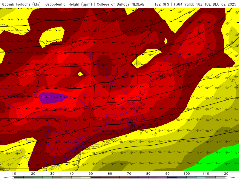Click the '10' value on the color scale
Image resolution: width=239 pixels, height=179 pixels.
pyautogui.click(x=14, y=174)
